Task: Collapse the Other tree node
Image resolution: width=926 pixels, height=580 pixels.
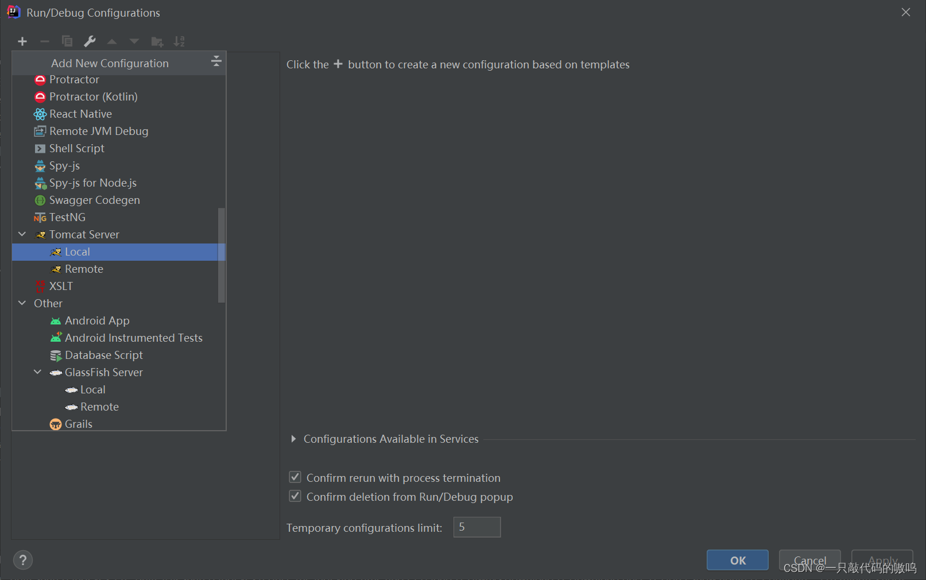Action: point(22,303)
